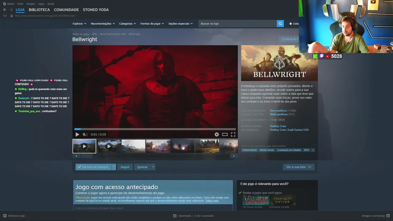Focus the Buscar na loja field
This screenshot has height=221, width=393.
(238, 24)
